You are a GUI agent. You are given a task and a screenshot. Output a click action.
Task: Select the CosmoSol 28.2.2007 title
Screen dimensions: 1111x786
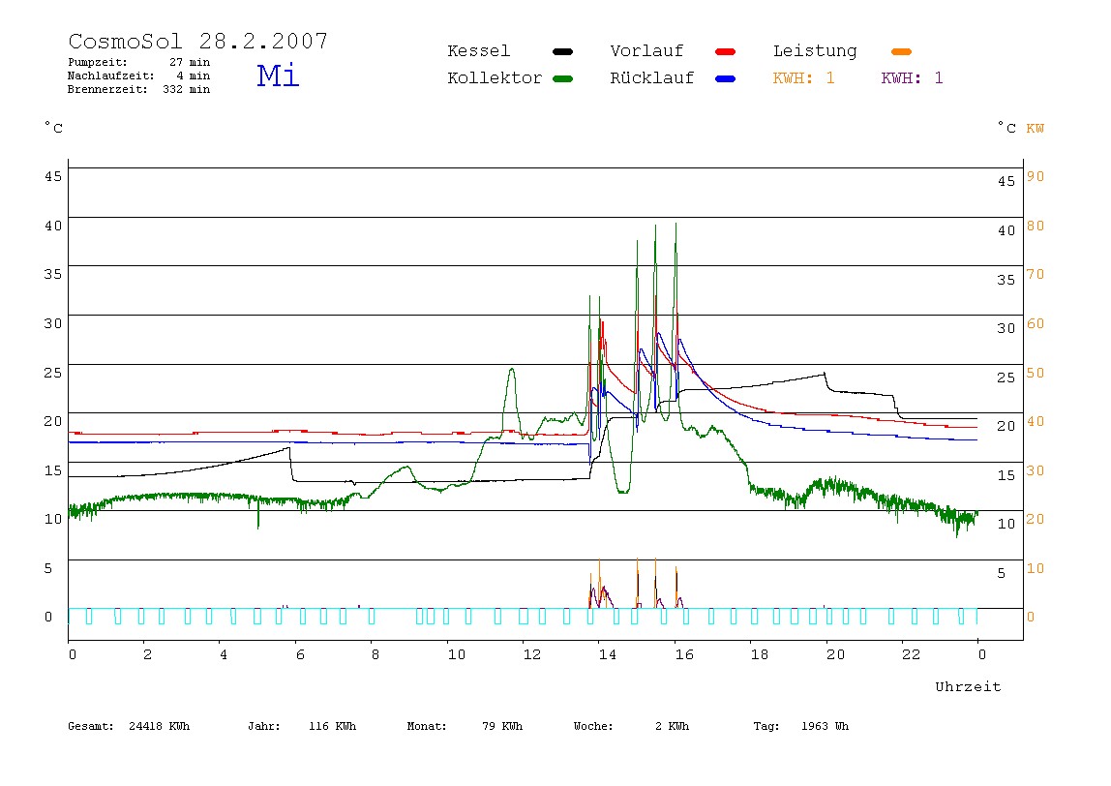(x=197, y=41)
